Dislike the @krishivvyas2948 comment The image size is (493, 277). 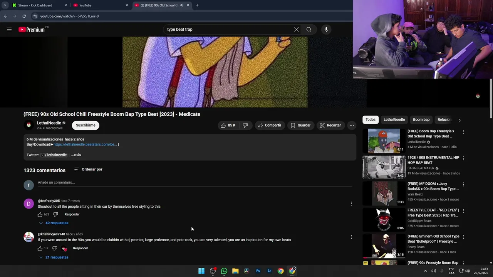pyautogui.click(x=55, y=248)
